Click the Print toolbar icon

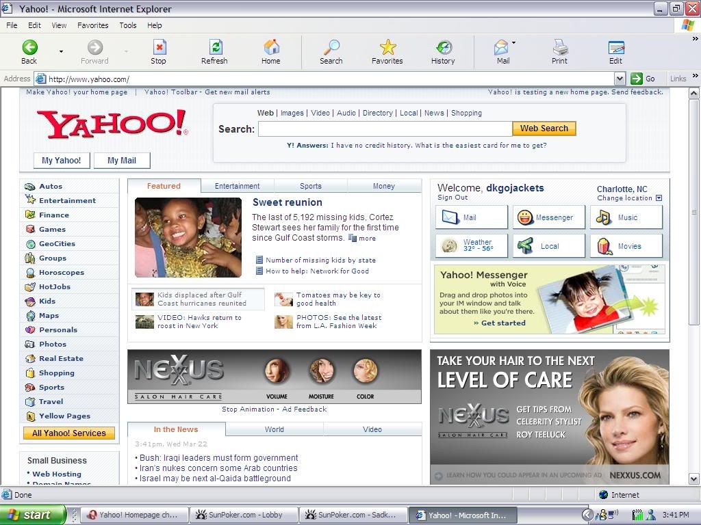coord(560,47)
